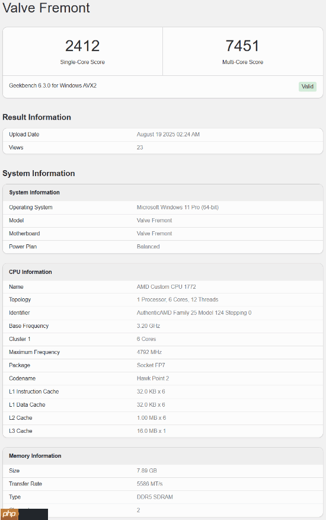326x520 pixels.
Task: Select L1 Instruction Cache value 32.0 KB x 6
Action: point(151,392)
